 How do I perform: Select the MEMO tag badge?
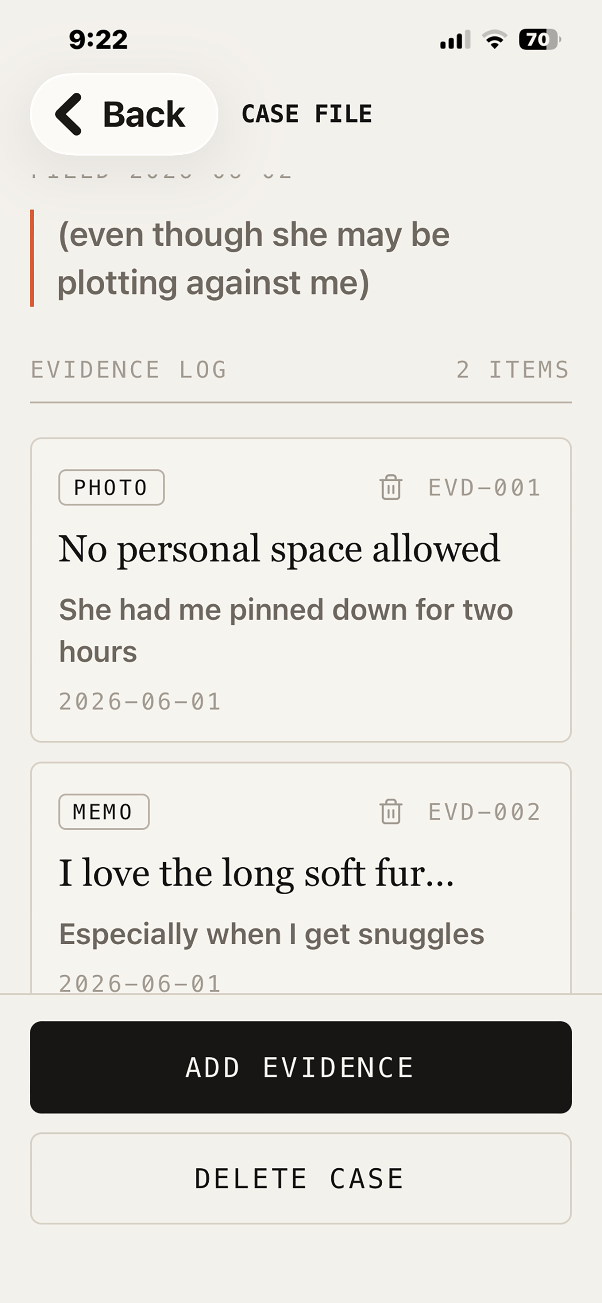coord(104,812)
